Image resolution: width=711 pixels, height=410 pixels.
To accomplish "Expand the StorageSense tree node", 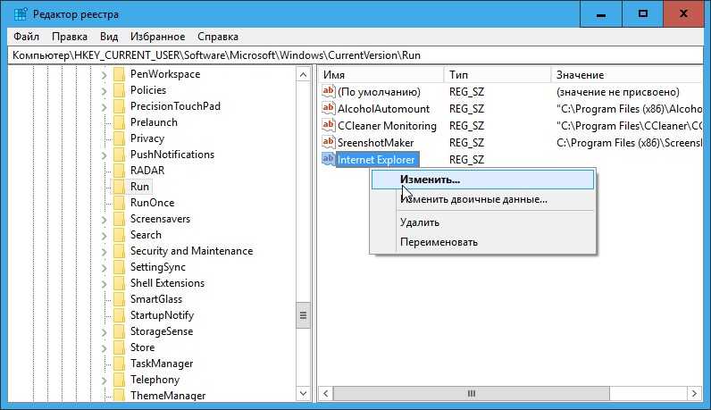I will pyautogui.click(x=104, y=331).
